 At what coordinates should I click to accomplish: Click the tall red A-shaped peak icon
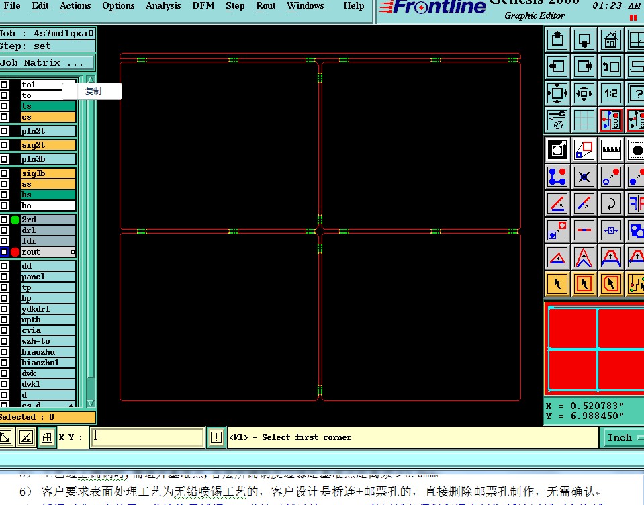[584, 257]
